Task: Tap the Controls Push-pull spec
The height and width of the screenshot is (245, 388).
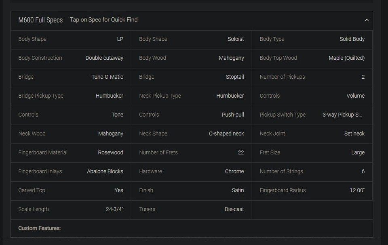Action: click(x=191, y=115)
